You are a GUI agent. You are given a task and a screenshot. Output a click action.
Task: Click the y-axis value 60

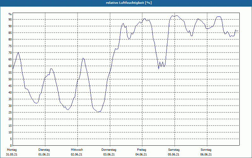click(x=10, y=66)
